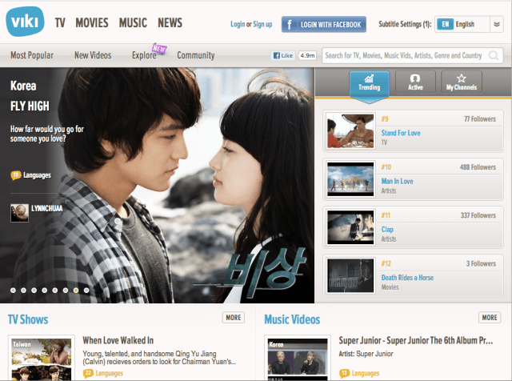This screenshot has width=512, height=381.
Task: Open the Clap artist link
Action: (387, 230)
